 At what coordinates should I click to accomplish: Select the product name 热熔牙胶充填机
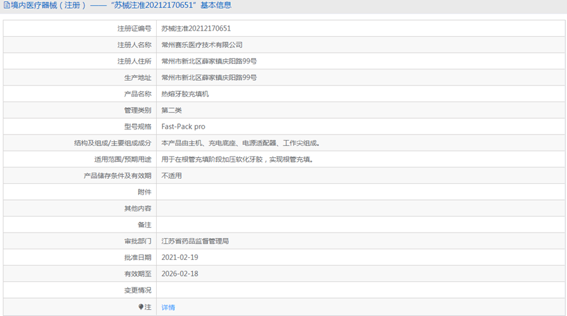[x=185, y=94]
